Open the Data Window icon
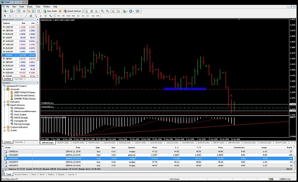 24,11
